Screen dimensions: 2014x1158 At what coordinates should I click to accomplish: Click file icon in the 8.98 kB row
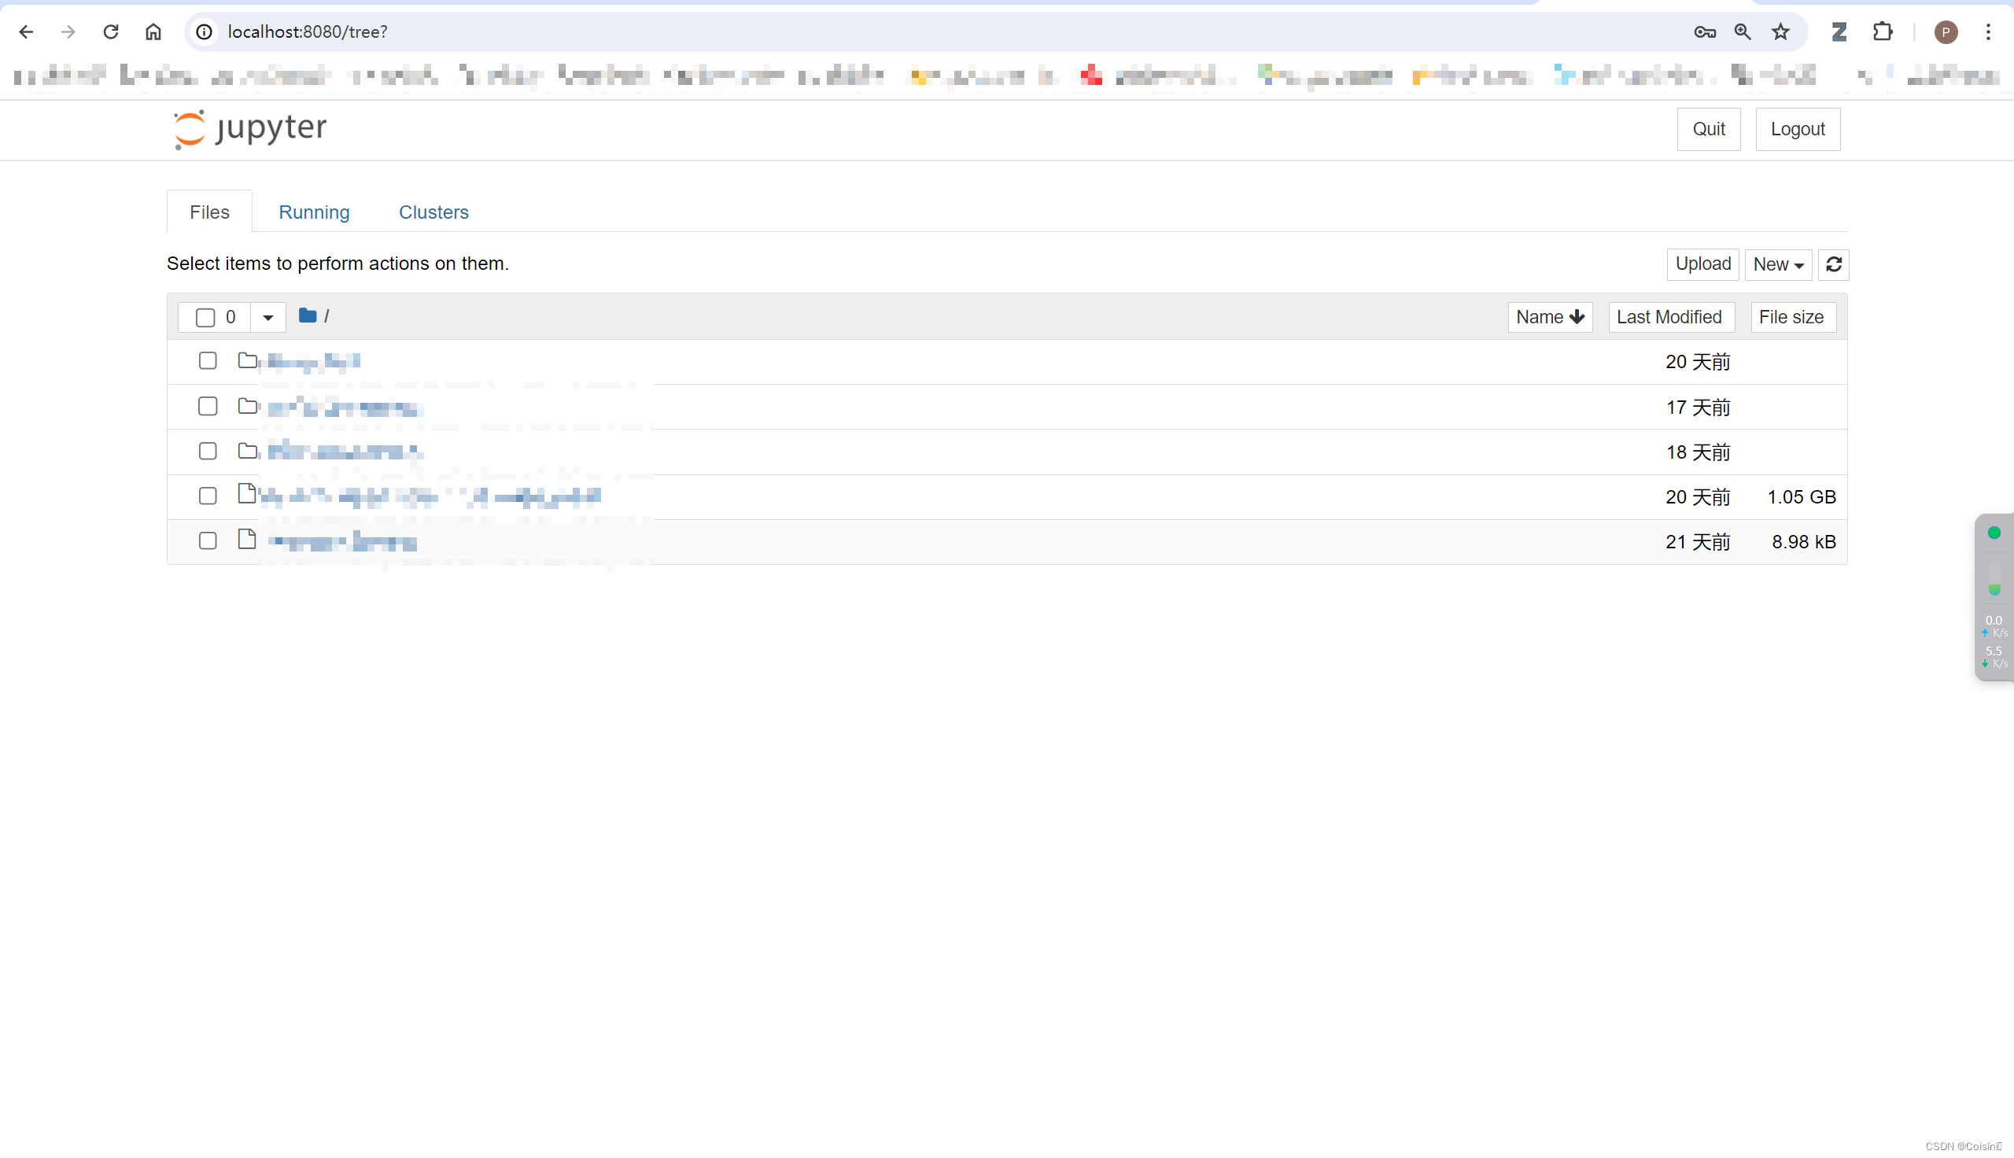(247, 539)
